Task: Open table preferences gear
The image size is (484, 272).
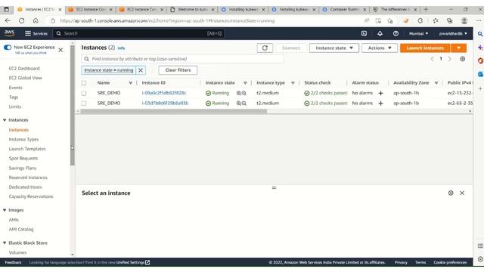Action: [462, 59]
